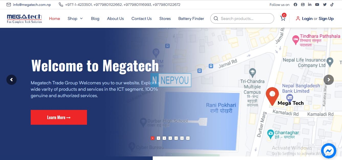Focus the Search products field
The height and width of the screenshot is (160, 342).
click(242, 18)
